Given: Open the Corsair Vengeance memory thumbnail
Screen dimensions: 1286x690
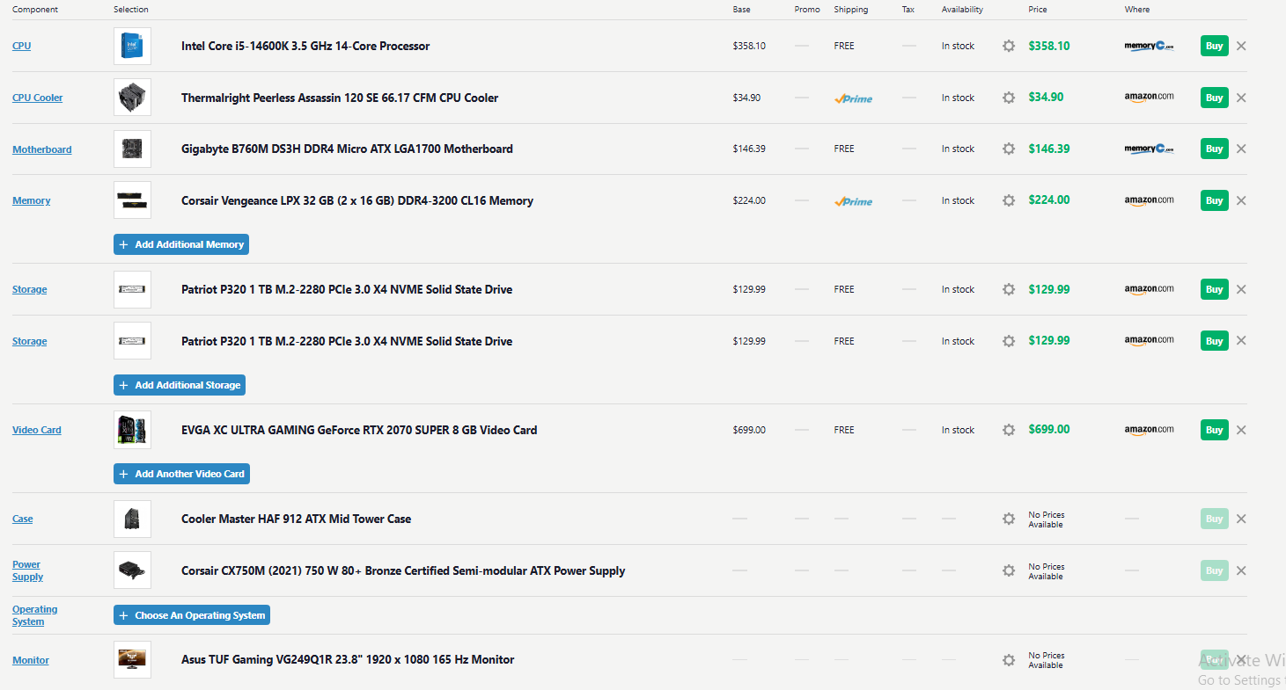Looking at the screenshot, I should pos(132,200).
